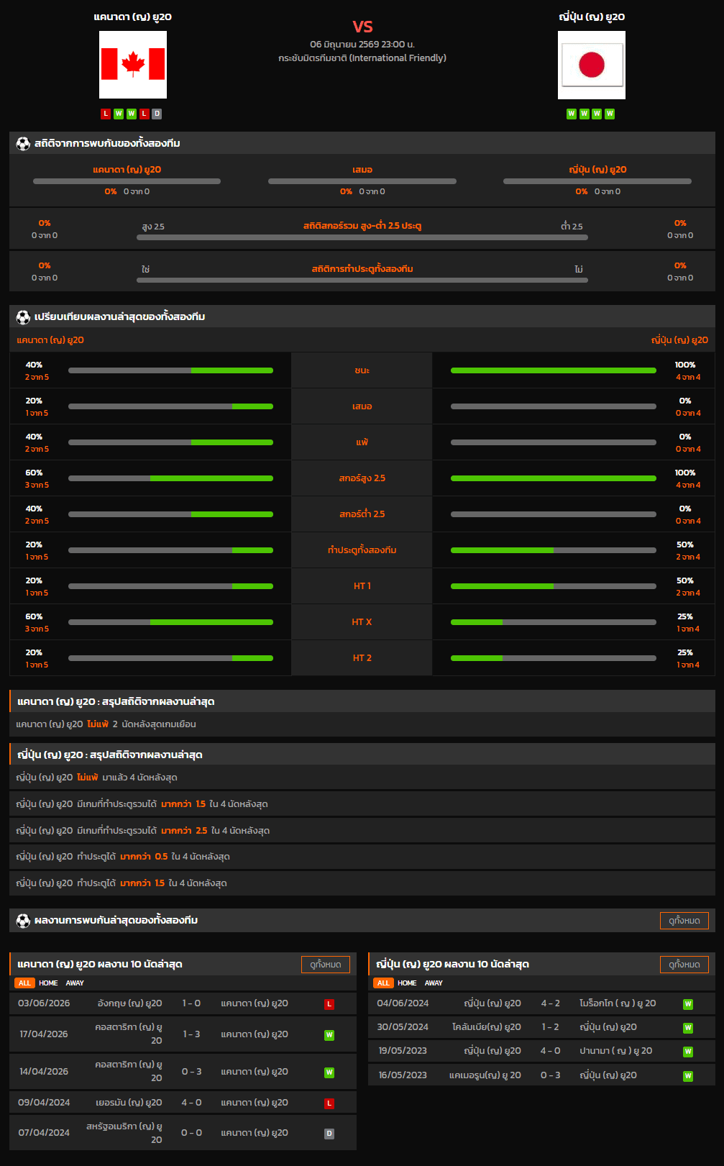Click กระชับมิตรทีมชาติ (International Friendly) label
This screenshot has height=1166, width=724.
362,58
